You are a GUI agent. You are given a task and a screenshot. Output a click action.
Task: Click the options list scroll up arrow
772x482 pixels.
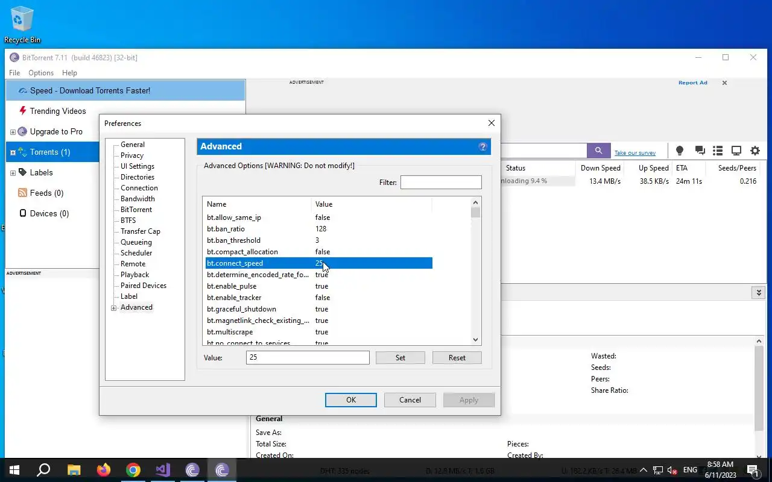(475, 203)
